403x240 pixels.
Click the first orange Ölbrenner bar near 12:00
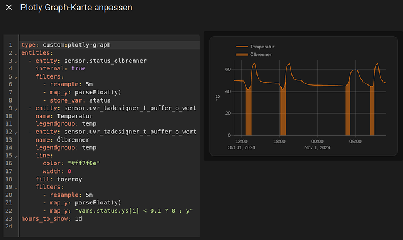pyautogui.click(x=248, y=114)
